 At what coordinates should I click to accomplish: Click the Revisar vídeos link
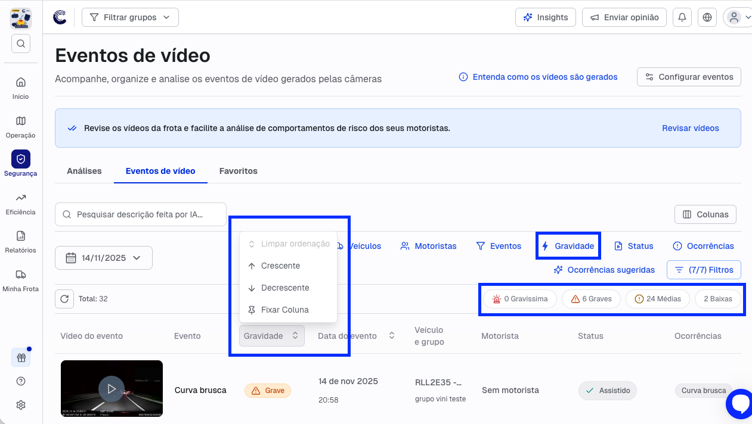click(690, 128)
